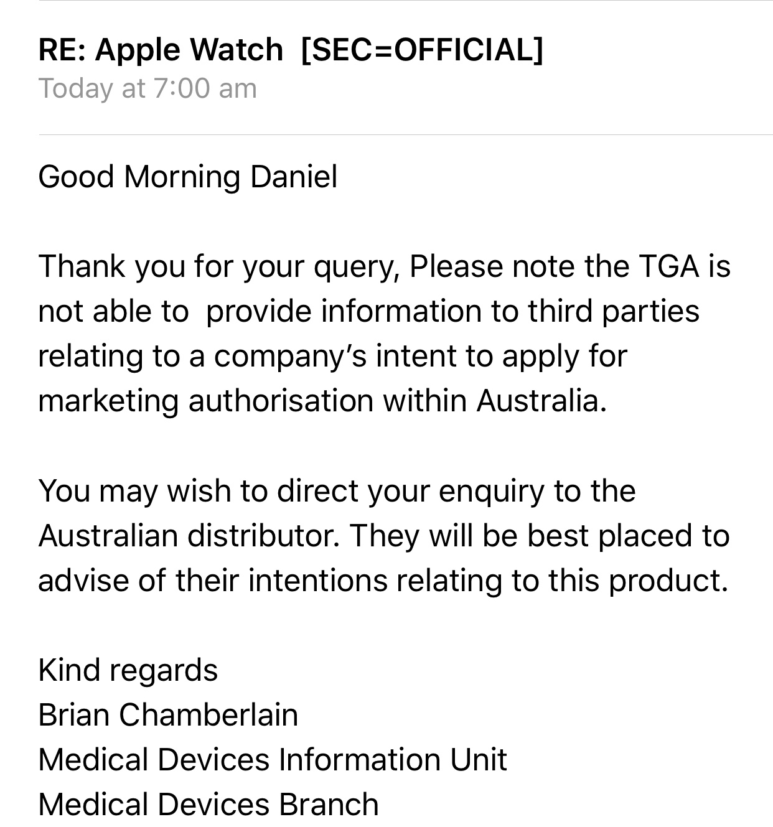The width and height of the screenshot is (773, 827).
Task: Click the line You may wish to direct
Action: [337, 491]
